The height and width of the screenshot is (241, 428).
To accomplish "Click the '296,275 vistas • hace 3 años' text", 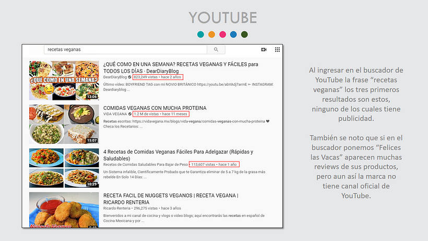I will tap(157, 208).
